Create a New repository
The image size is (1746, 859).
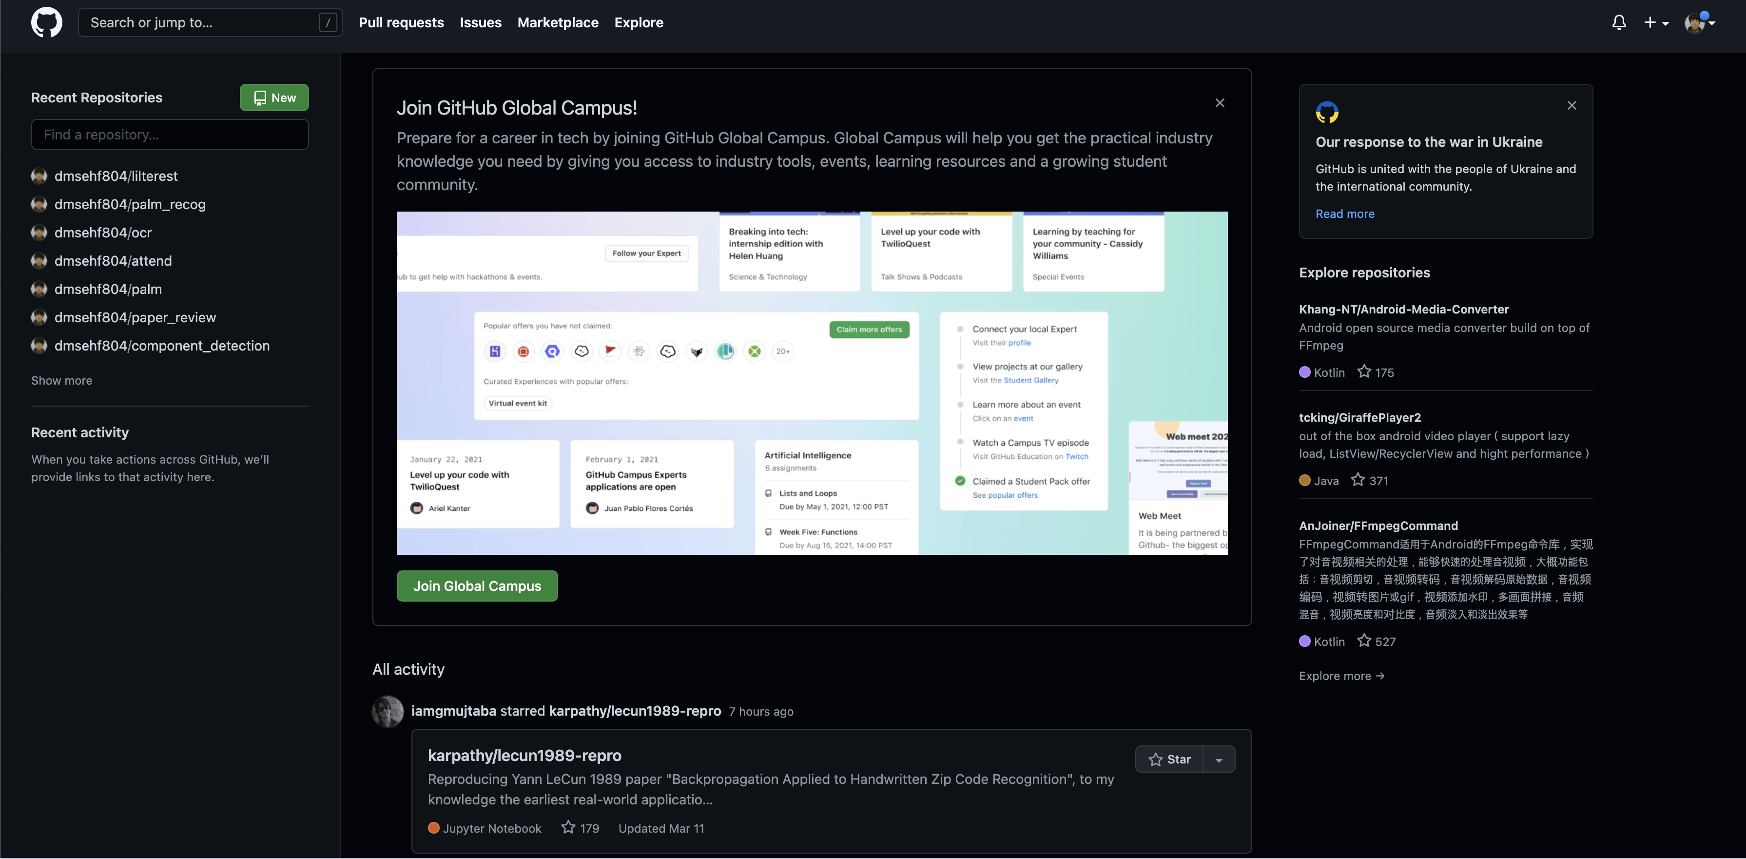click(x=274, y=98)
